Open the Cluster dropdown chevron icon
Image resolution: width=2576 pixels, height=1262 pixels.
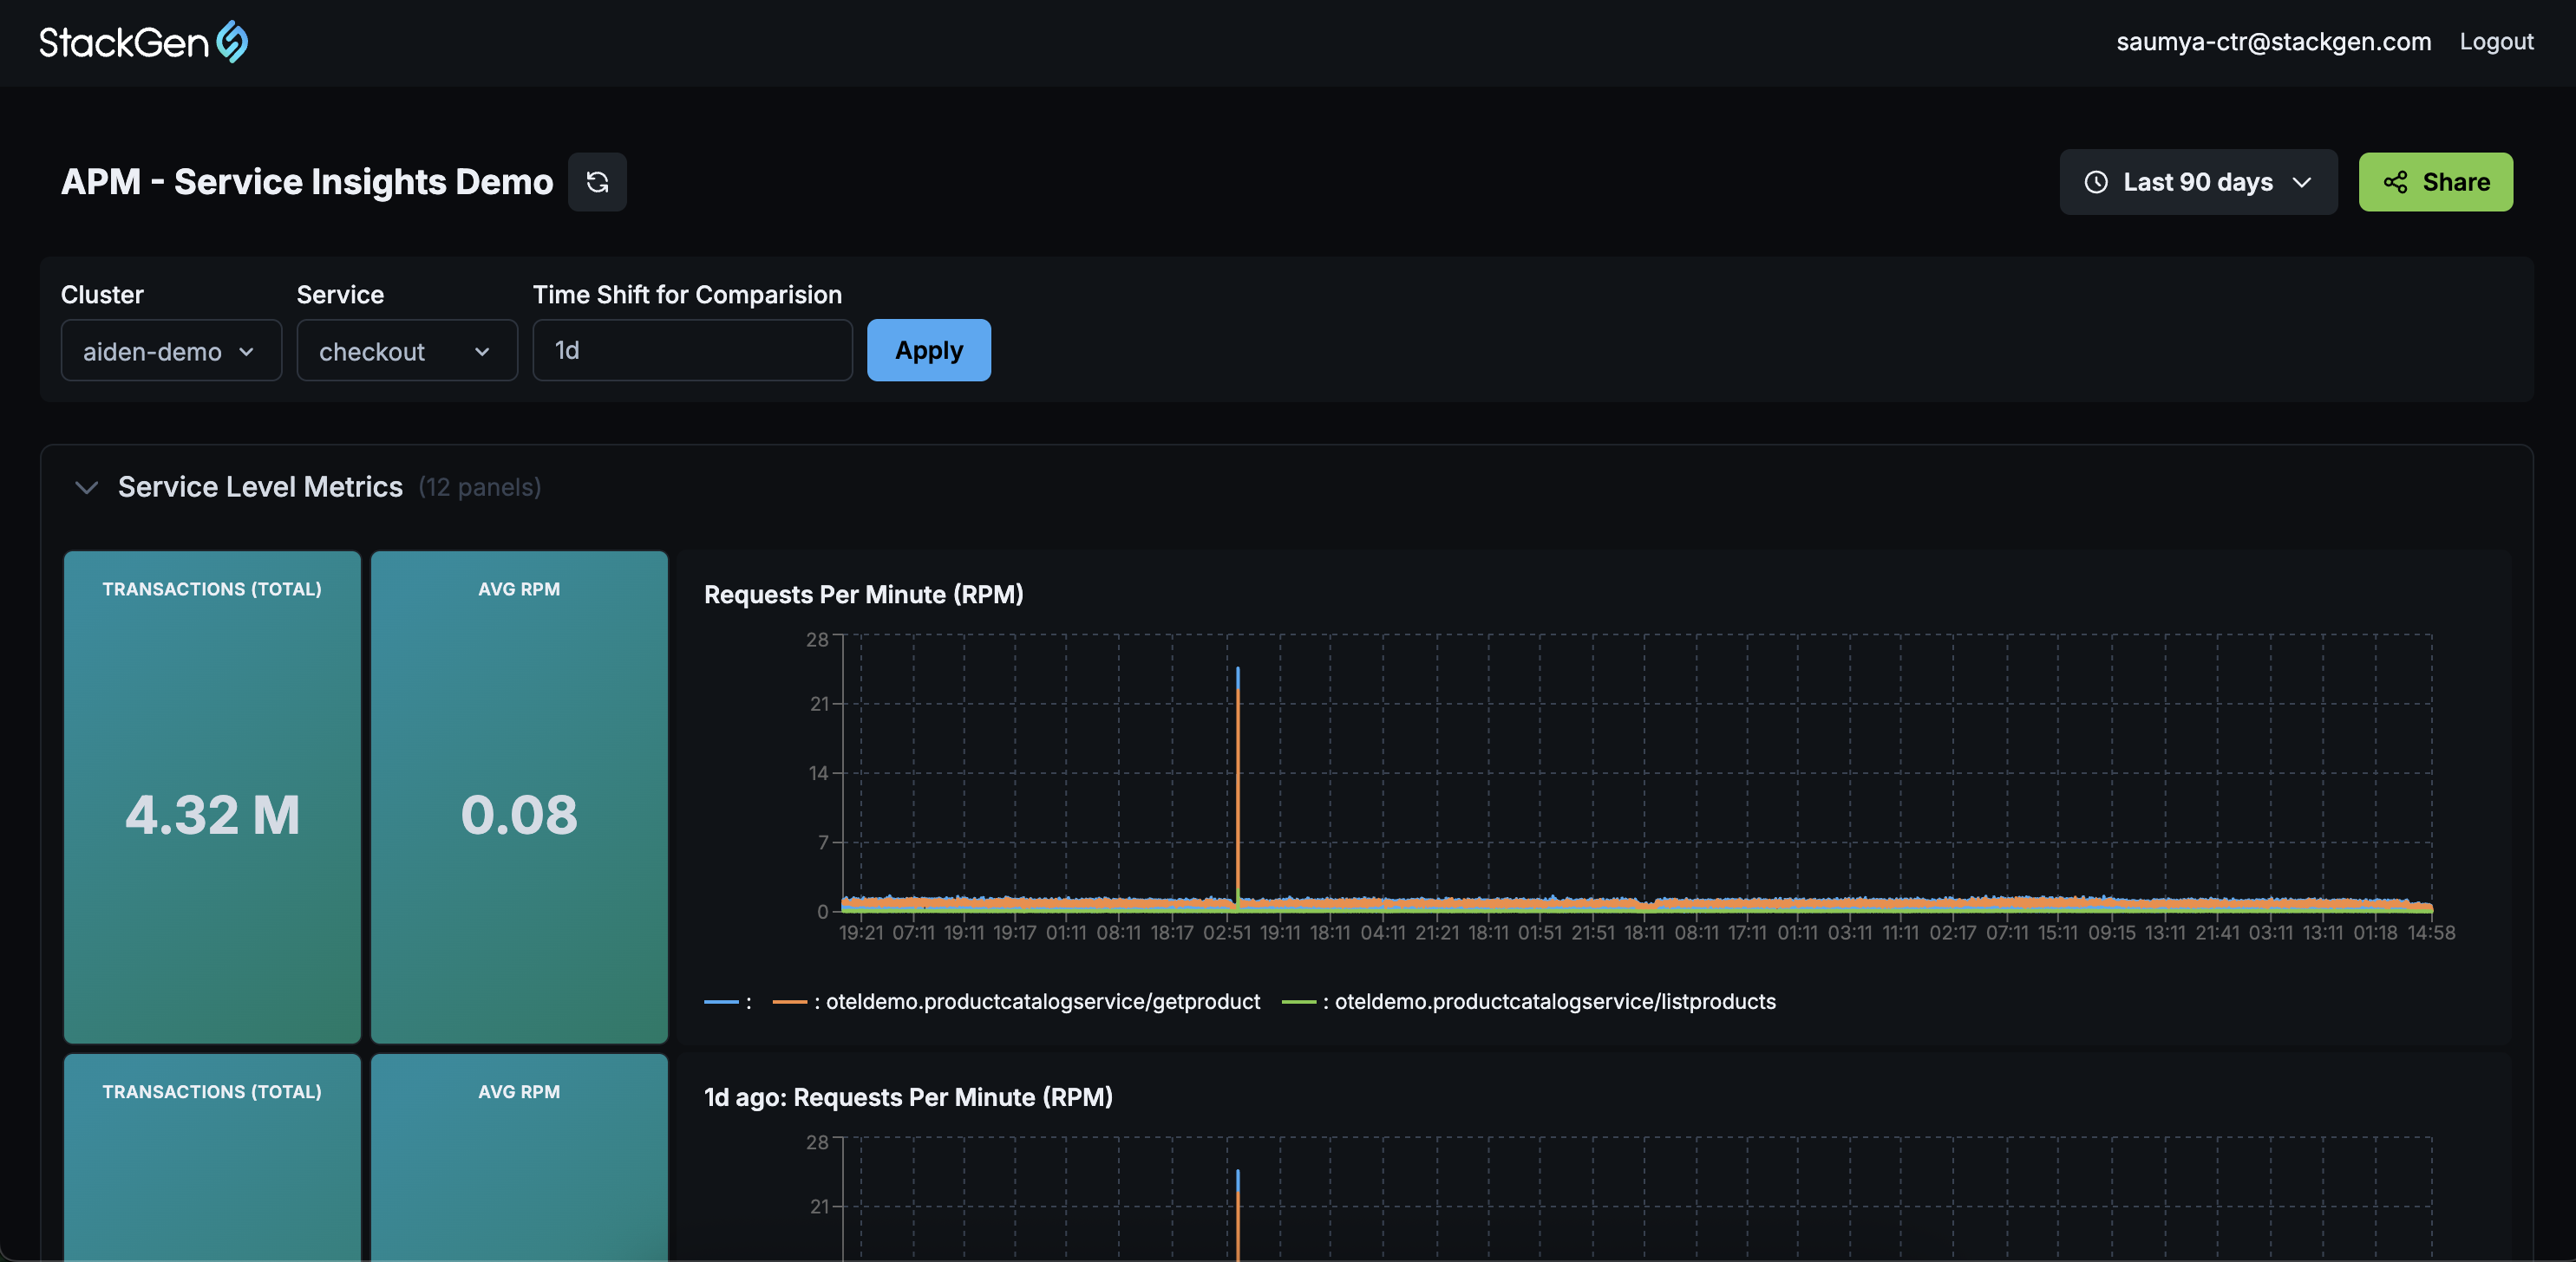tap(248, 352)
